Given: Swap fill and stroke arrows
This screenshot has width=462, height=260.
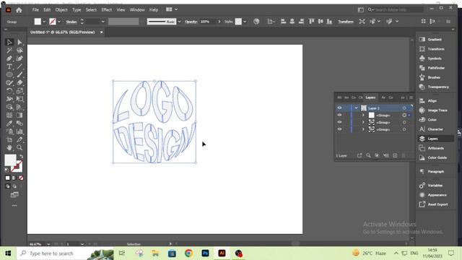Looking at the screenshot, I should (21, 156).
